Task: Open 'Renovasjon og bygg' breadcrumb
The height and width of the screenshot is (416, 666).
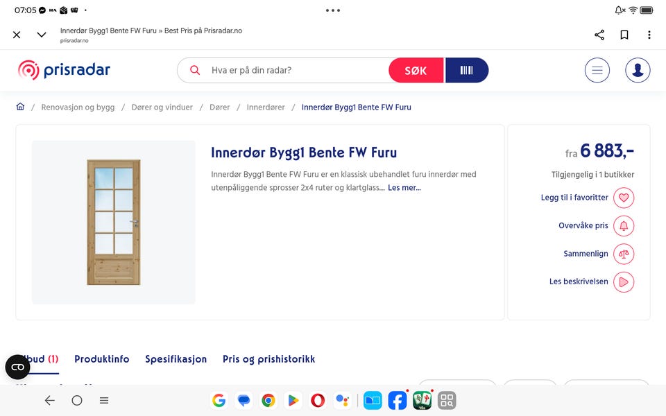Action: coord(78,107)
